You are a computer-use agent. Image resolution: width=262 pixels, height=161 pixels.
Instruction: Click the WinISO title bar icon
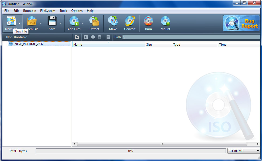(x=4, y=4)
